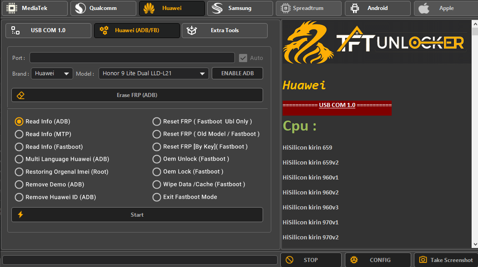Viewport: 478px width, 267px height.
Task: Click HiSilicon kirin 659 text
Action: [x=307, y=147]
